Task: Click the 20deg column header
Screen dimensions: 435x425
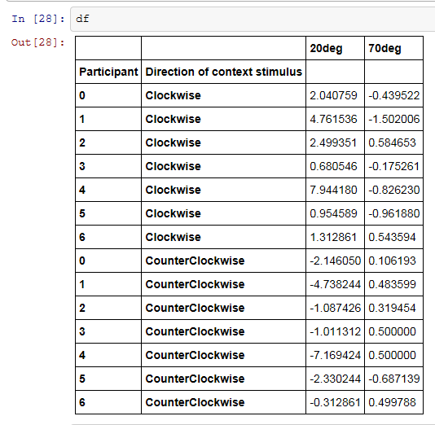Action: pos(326,48)
